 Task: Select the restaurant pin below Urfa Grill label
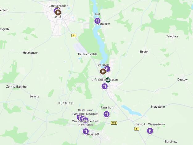click(105, 86)
